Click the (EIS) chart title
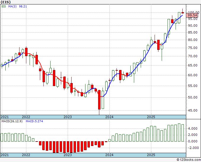201x162 pixels. click(x=6, y=2)
